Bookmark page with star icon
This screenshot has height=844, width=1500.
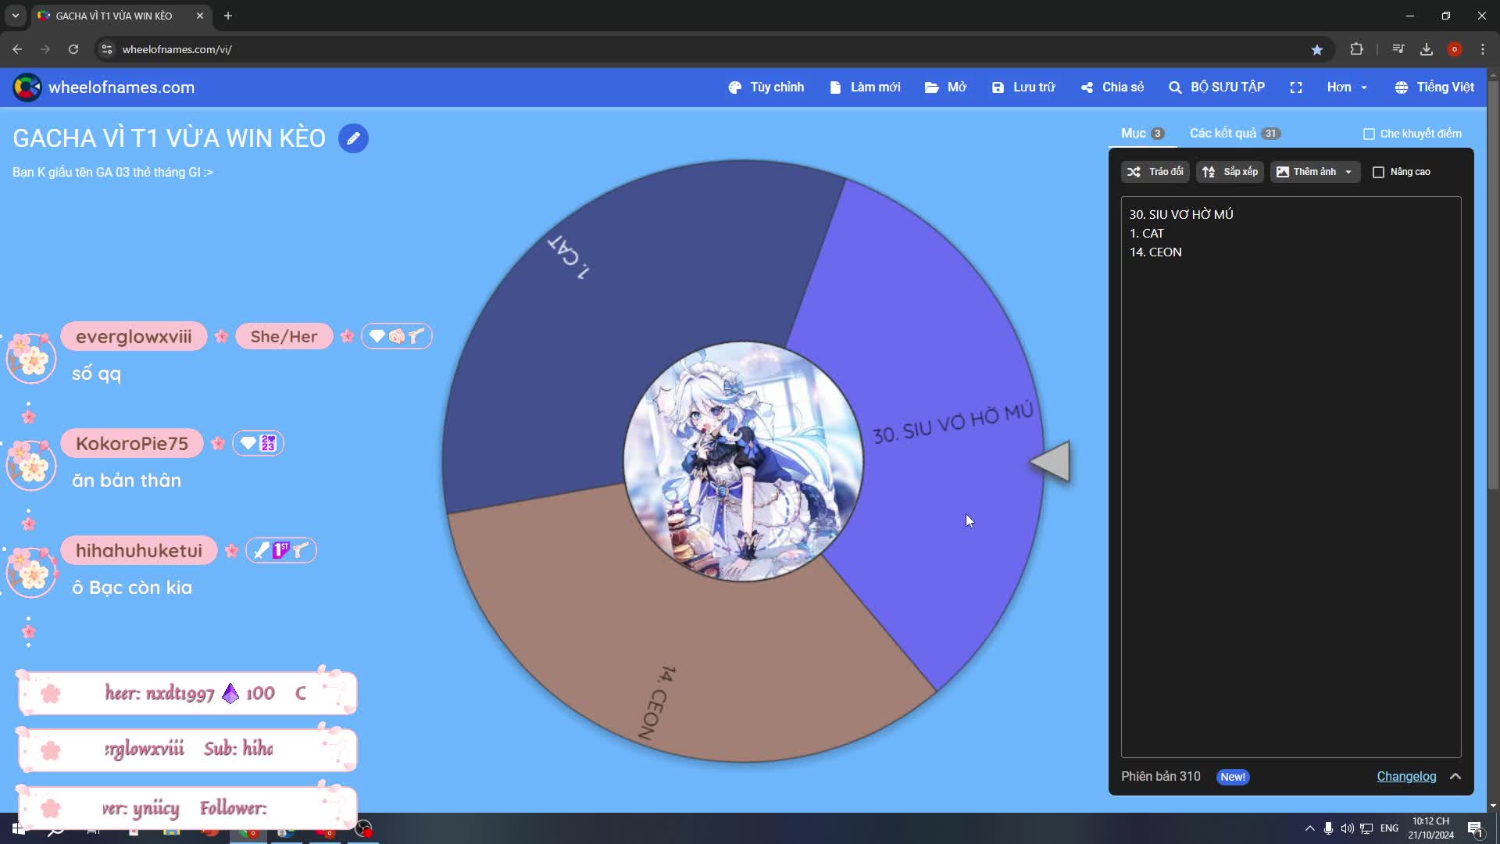coord(1317,49)
